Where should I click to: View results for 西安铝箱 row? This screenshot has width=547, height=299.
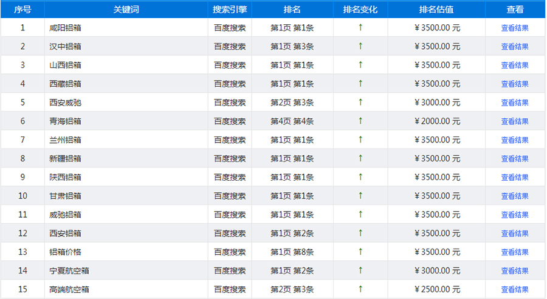coord(515,233)
